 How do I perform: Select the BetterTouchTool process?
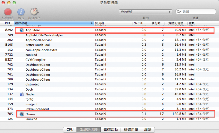point(109,45)
